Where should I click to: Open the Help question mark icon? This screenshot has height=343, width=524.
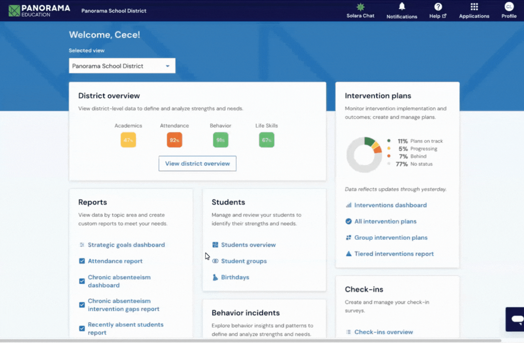coord(438,7)
